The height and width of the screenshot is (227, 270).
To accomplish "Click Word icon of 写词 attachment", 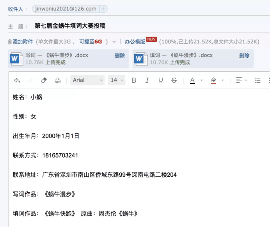I will click(x=16, y=59).
